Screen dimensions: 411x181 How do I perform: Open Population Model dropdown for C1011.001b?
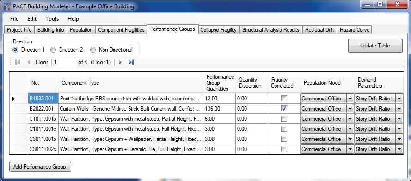[x=350, y=119]
